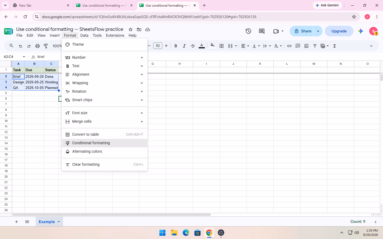Open the functions sigma icon
383x239 pixels.
click(335, 46)
